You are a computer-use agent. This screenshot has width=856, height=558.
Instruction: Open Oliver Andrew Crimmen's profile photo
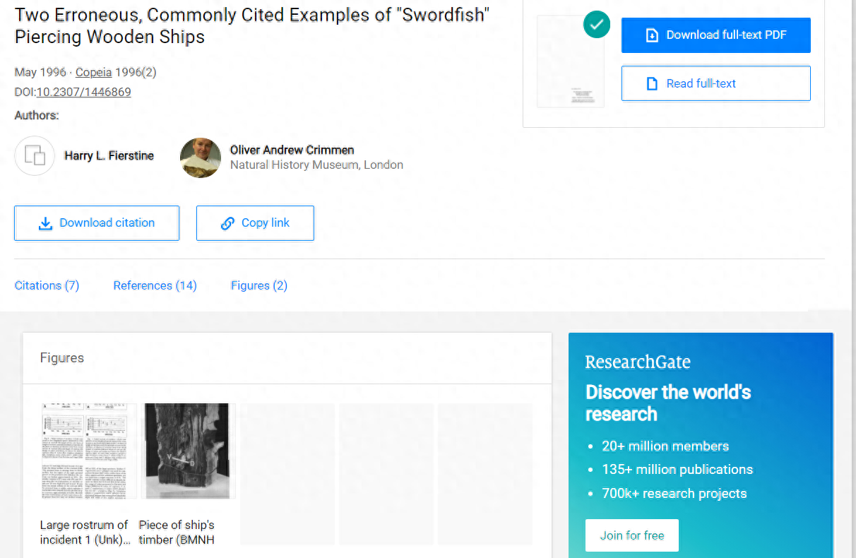tap(201, 157)
